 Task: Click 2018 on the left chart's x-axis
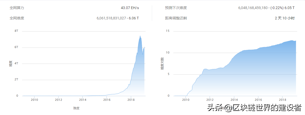click(x=131, y=100)
